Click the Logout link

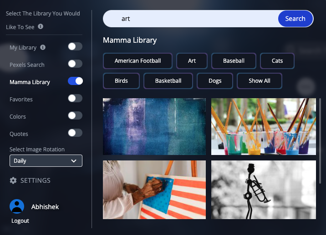click(20, 220)
